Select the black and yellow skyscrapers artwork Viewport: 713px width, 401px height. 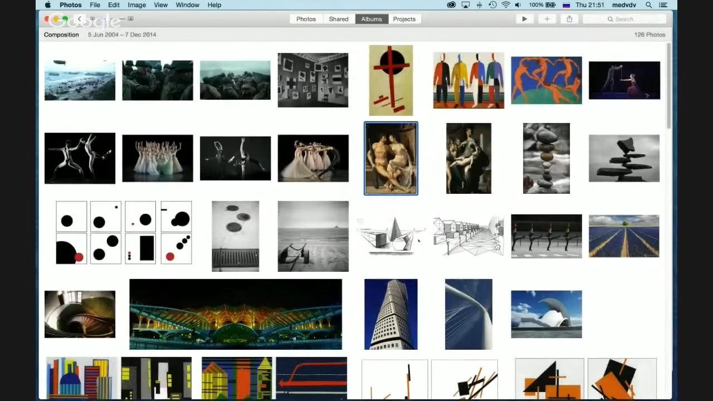pyautogui.click(x=157, y=379)
